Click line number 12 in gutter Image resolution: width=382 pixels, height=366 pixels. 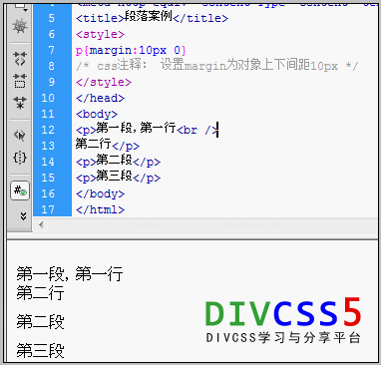click(48, 130)
